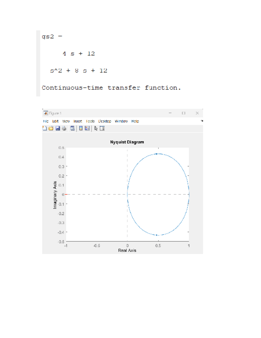
Task: Maximize the Figure 1 window
Action: coord(183,113)
